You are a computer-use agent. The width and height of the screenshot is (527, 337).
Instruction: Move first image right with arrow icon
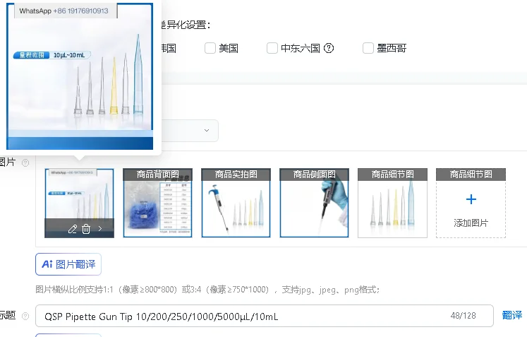click(x=100, y=229)
